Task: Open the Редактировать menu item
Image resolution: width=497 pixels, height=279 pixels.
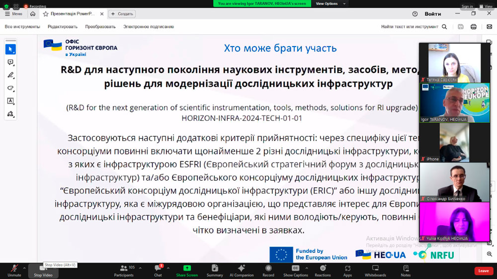Action: click(63, 27)
